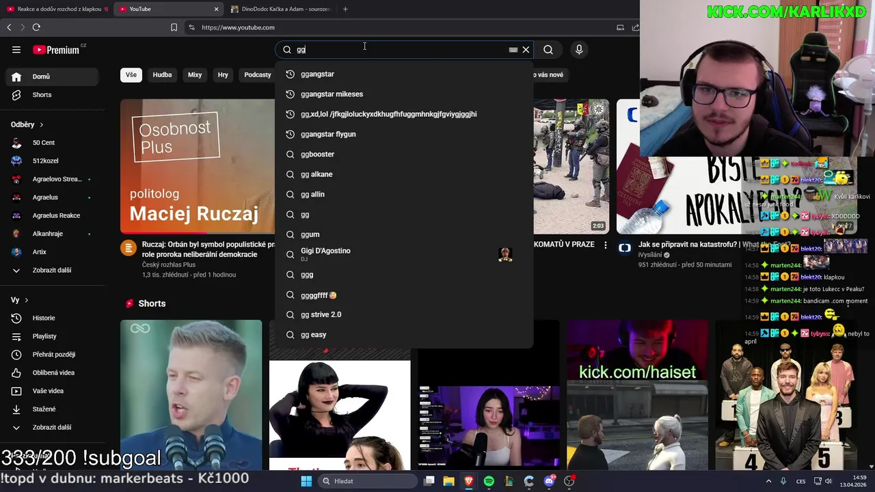Choose the gg strive 2.0 suggestion
The image size is (875, 492).
coord(404,314)
